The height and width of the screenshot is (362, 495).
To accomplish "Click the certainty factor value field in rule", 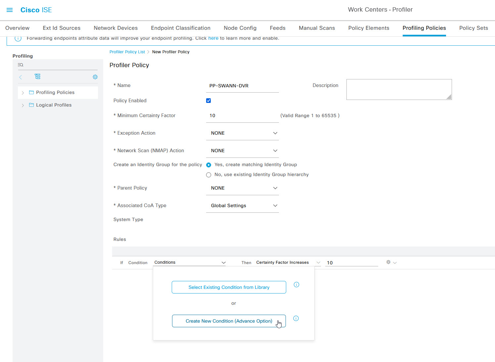I will click(x=352, y=263).
